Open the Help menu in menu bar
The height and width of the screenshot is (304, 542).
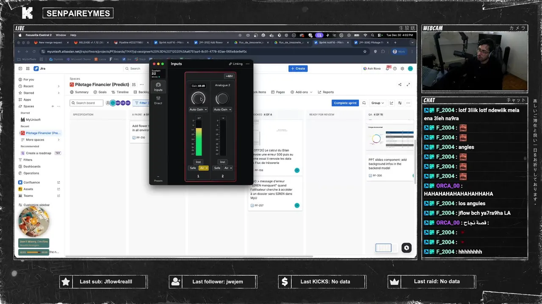click(73, 35)
